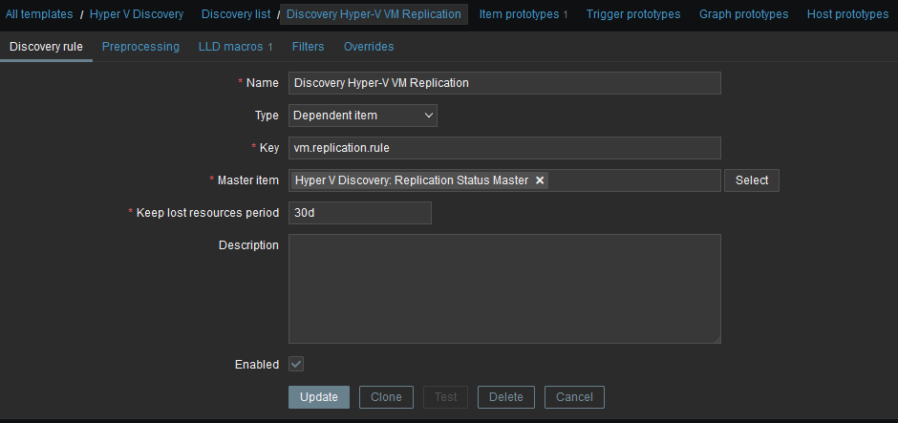Switch to the Filters tab
Screen dimensions: 898x423
point(308,47)
